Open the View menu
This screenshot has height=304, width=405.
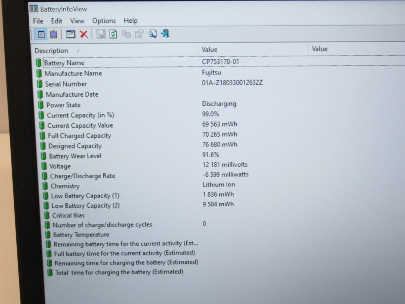click(77, 21)
